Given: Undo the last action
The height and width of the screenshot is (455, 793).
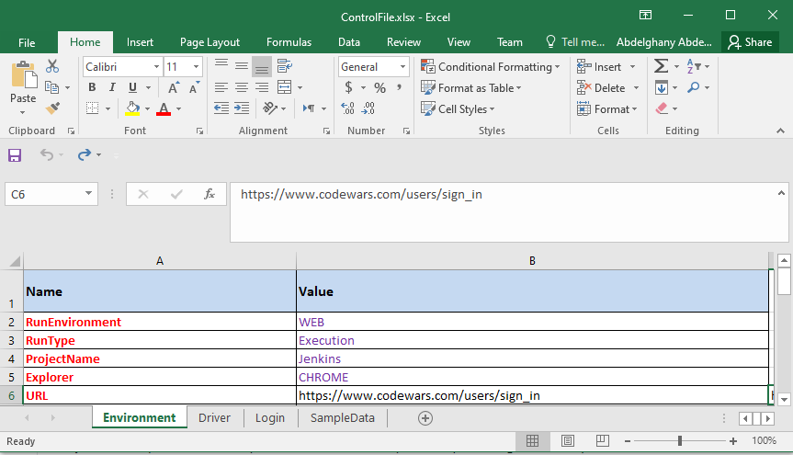Looking at the screenshot, I should (47, 154).
